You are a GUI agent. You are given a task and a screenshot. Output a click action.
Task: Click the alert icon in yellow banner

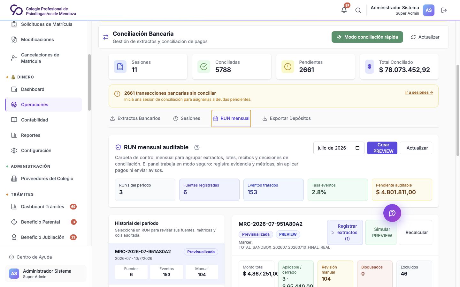click(117, 94)
